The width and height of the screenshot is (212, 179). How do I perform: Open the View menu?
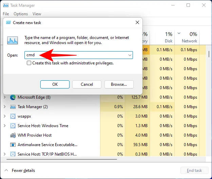coord(37,14)
